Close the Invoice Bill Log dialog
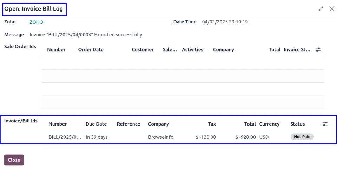337x169 pixels. (332, 9)
